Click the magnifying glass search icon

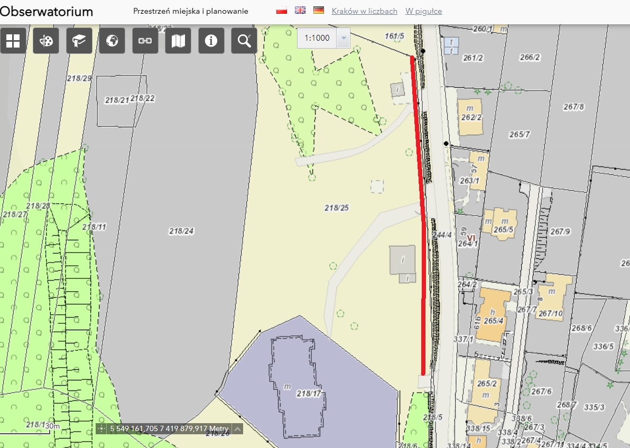[244, 41]
